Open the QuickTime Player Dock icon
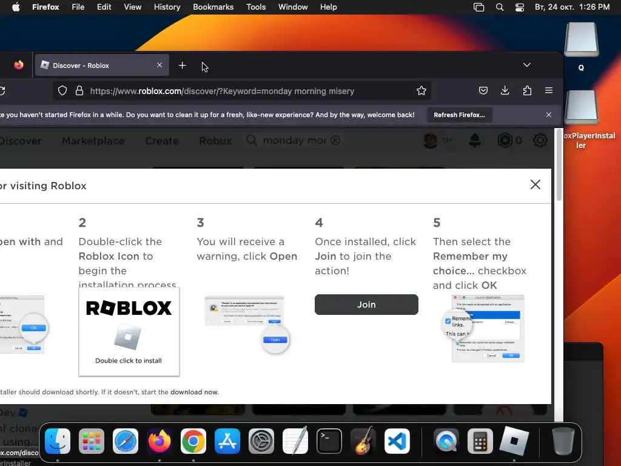The width and height of the screenshot is (621, 466). pyautogui.click(x=446, y=441)
